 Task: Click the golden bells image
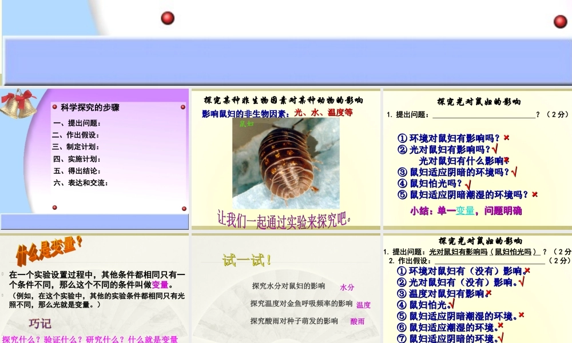tap(19, 104)
